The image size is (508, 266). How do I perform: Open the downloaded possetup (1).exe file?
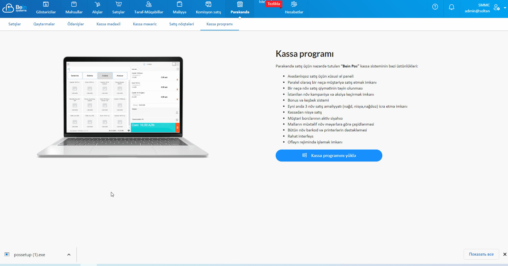click(x=29, y=255)
